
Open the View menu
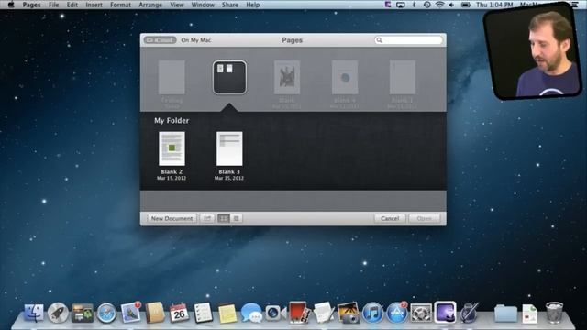tap(177, 5)
